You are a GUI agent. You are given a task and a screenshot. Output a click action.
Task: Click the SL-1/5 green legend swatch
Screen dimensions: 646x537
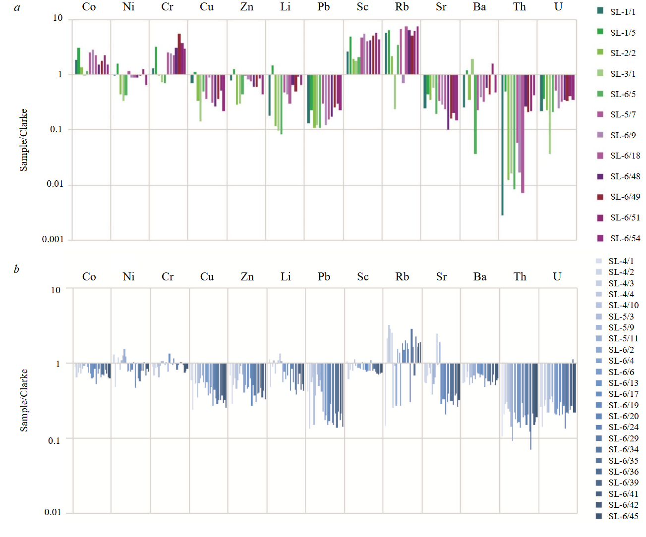(600, 32)
